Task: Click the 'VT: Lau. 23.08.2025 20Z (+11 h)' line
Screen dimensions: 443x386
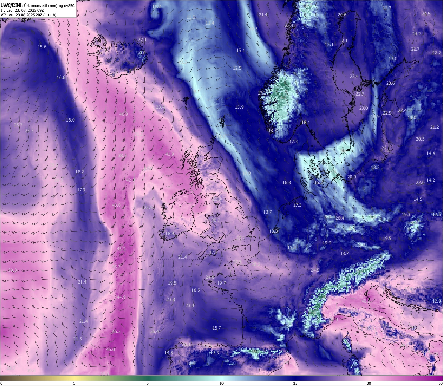Action: pos(28,15)
